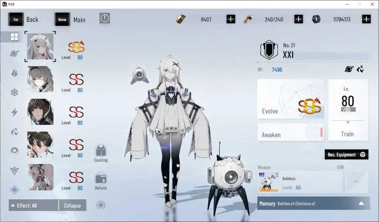Open the character Details icon
Screen dimensions: 379x222
click(x=101, y=181)
